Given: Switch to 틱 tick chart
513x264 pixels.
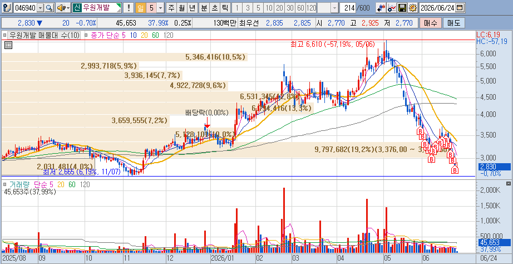Looking at the screenshot, I should tap(225, 8).
